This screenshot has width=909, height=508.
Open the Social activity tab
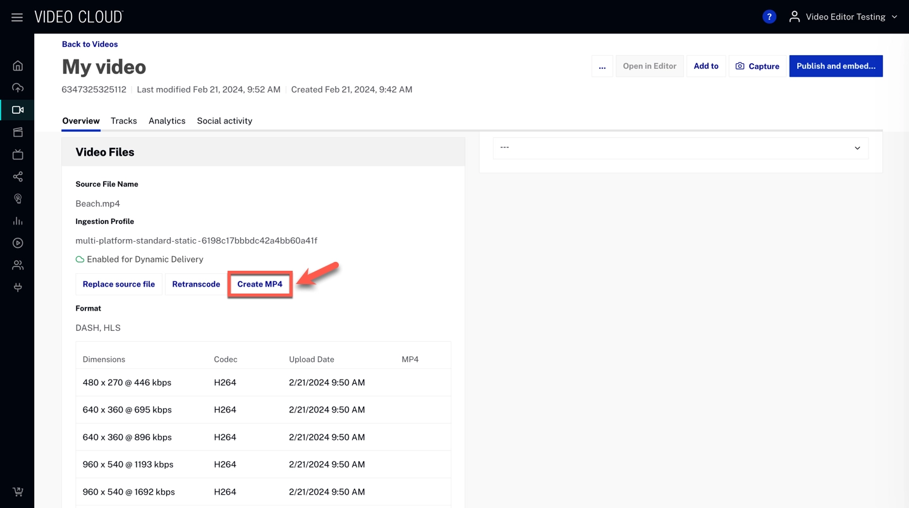pos(224,121)
